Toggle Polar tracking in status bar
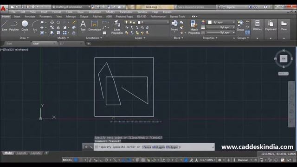 (106, 160)
